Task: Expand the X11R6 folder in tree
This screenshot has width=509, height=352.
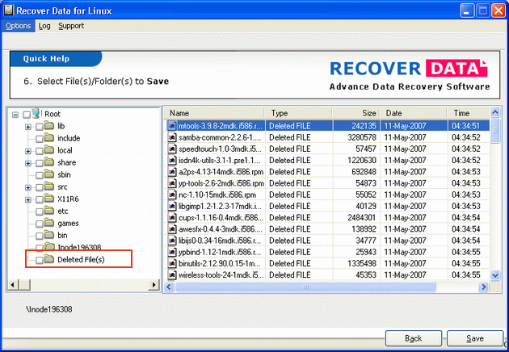Action: pyautogui.click(x=28, y=199)
